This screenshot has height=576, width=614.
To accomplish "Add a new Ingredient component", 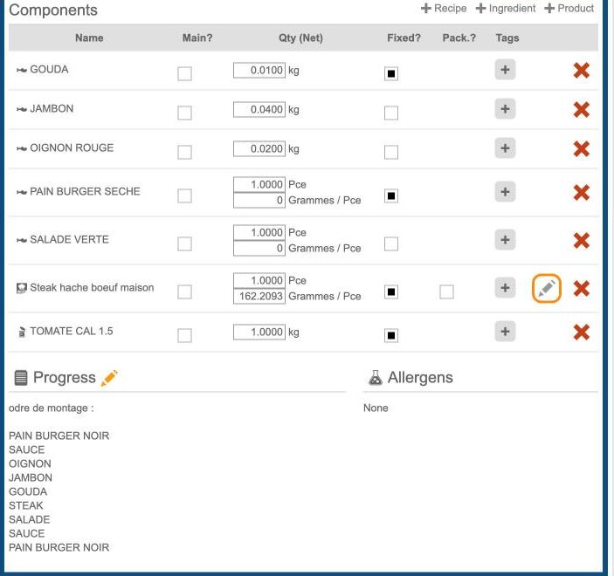I will point(506,8).
